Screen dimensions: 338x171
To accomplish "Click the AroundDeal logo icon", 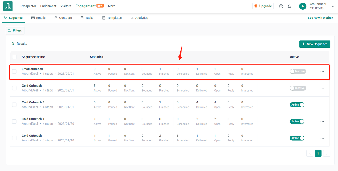I will click(x=8, y=6).
